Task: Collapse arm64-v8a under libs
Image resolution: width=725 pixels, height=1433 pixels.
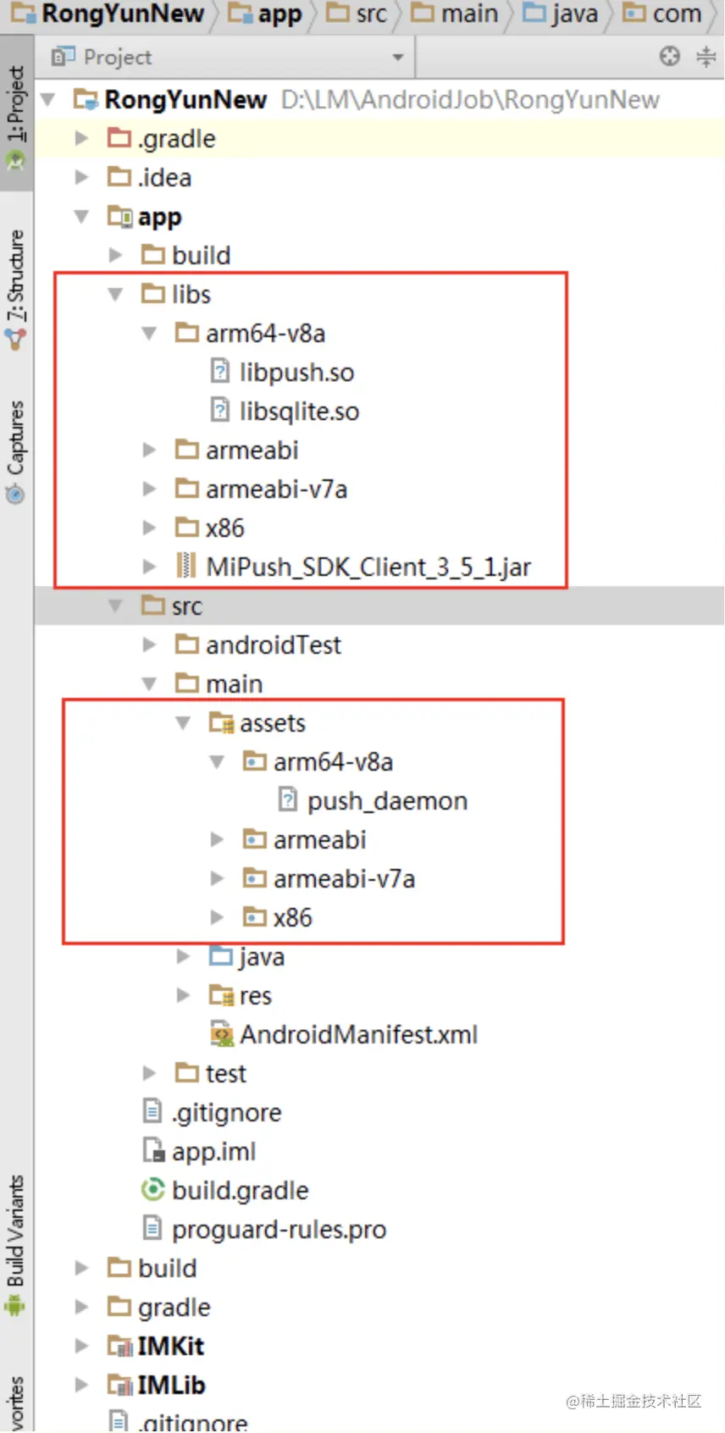Action: coord(150,333)
